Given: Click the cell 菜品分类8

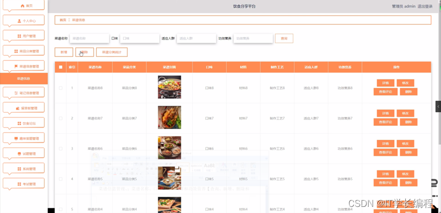Looking at the screenshot, I should [129, 88].
